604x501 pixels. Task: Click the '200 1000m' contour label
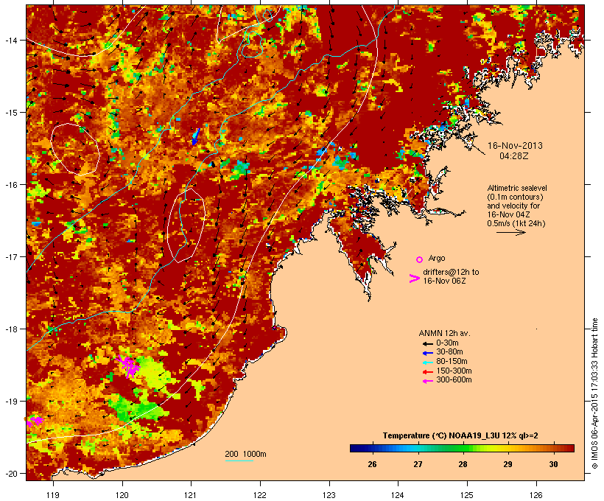tap(245, 454)
